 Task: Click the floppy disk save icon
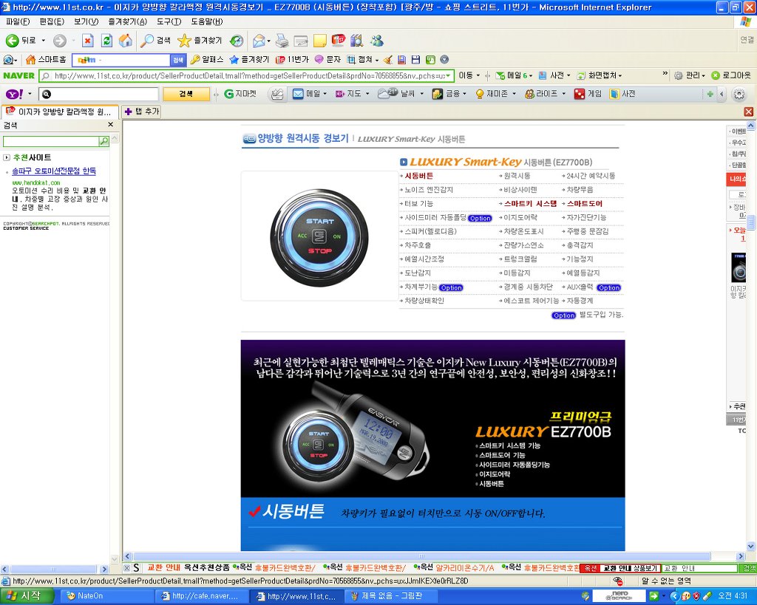point(415,59)
